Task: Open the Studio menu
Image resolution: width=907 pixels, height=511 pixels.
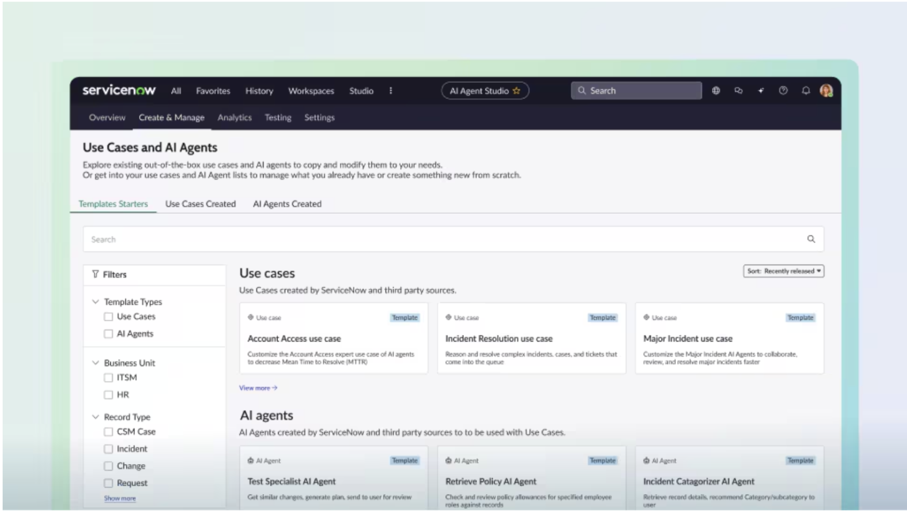Action: coord(361,91)
